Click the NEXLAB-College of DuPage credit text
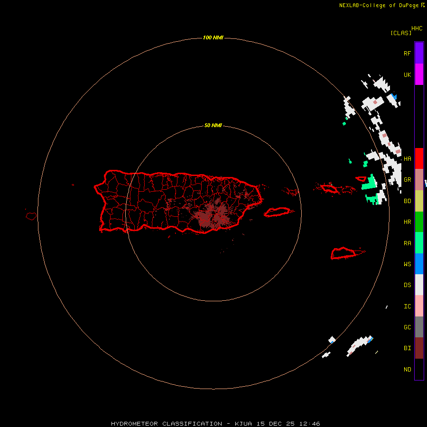Image resolution: width=427 pixels, height=427 pixels. click(379, 5)
